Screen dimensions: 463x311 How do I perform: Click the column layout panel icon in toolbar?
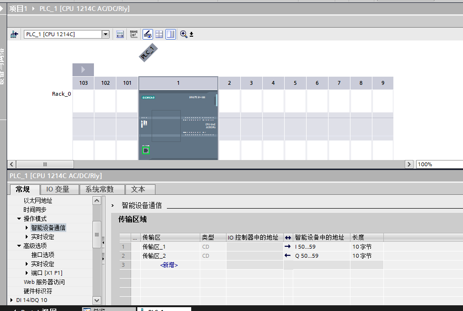pos(171,34)
